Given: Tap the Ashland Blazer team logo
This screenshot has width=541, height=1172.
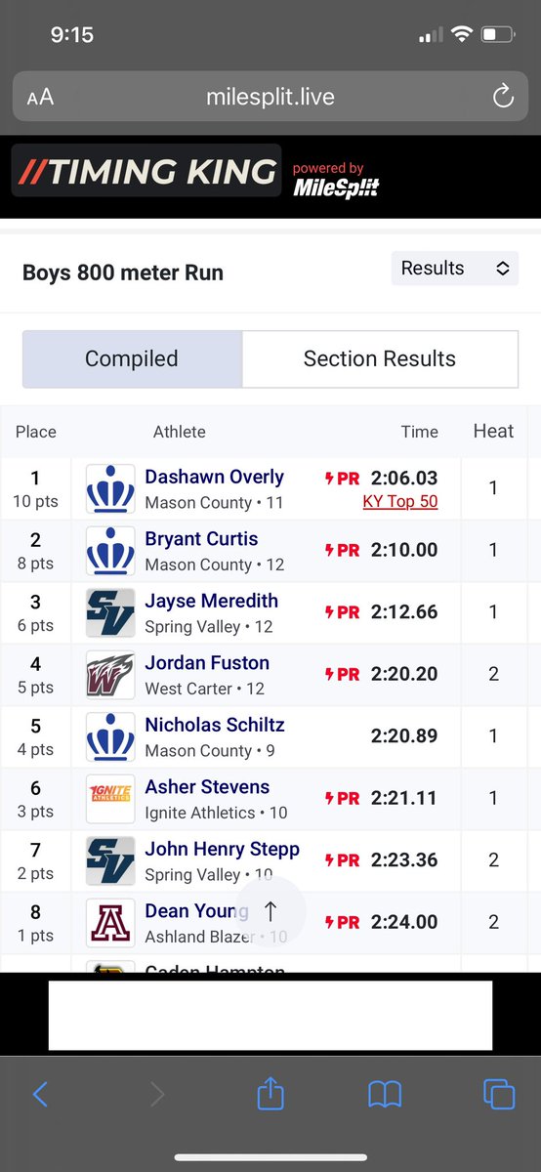Looking at the screenshot, I should click(110, 923).
